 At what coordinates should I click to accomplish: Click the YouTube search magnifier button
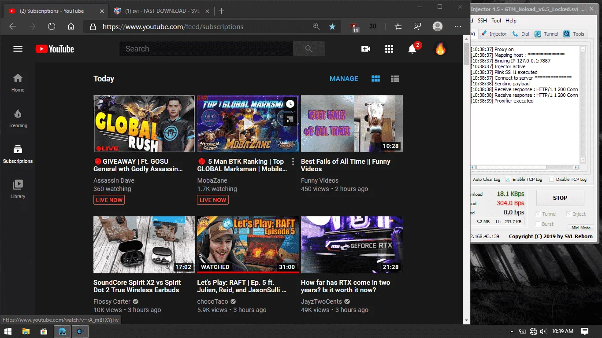click(x=308, y=49)
